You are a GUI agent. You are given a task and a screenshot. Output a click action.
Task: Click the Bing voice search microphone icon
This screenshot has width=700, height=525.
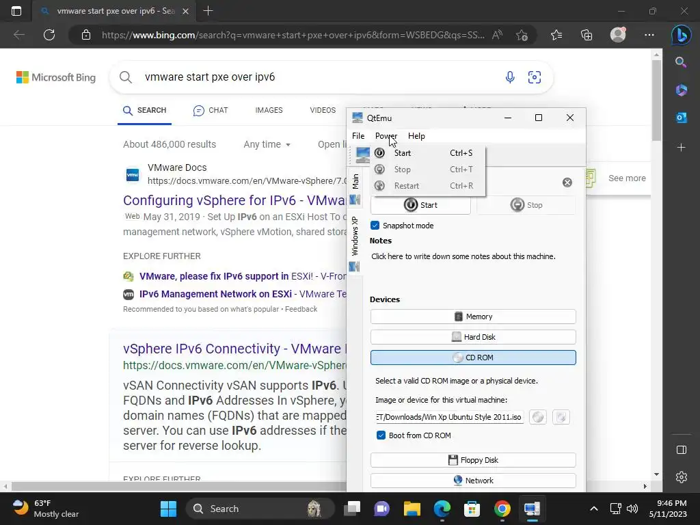point(510,77)
